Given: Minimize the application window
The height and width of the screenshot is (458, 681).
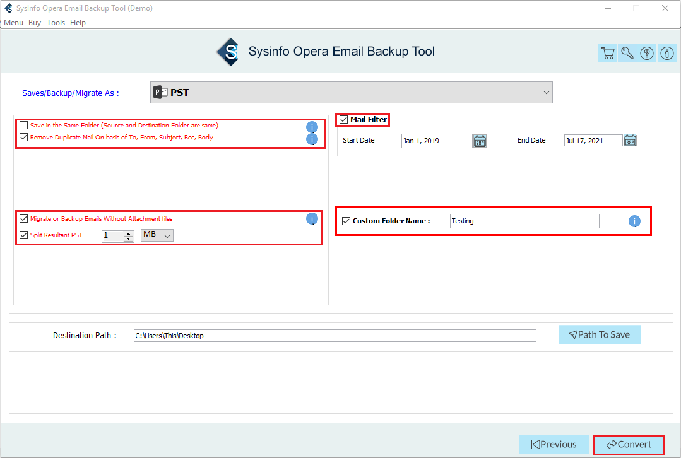Looking at the screenshot, I should (608, 8).
